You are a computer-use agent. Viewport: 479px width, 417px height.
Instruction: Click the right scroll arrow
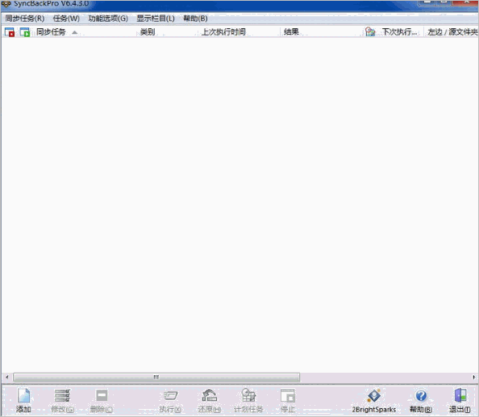point(474,378)
